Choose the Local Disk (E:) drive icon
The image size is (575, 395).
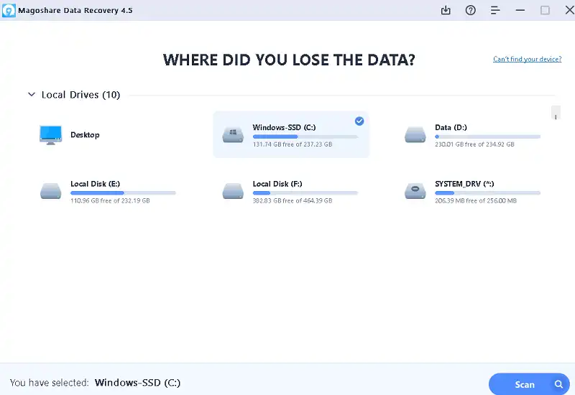[x=50, y=191]
